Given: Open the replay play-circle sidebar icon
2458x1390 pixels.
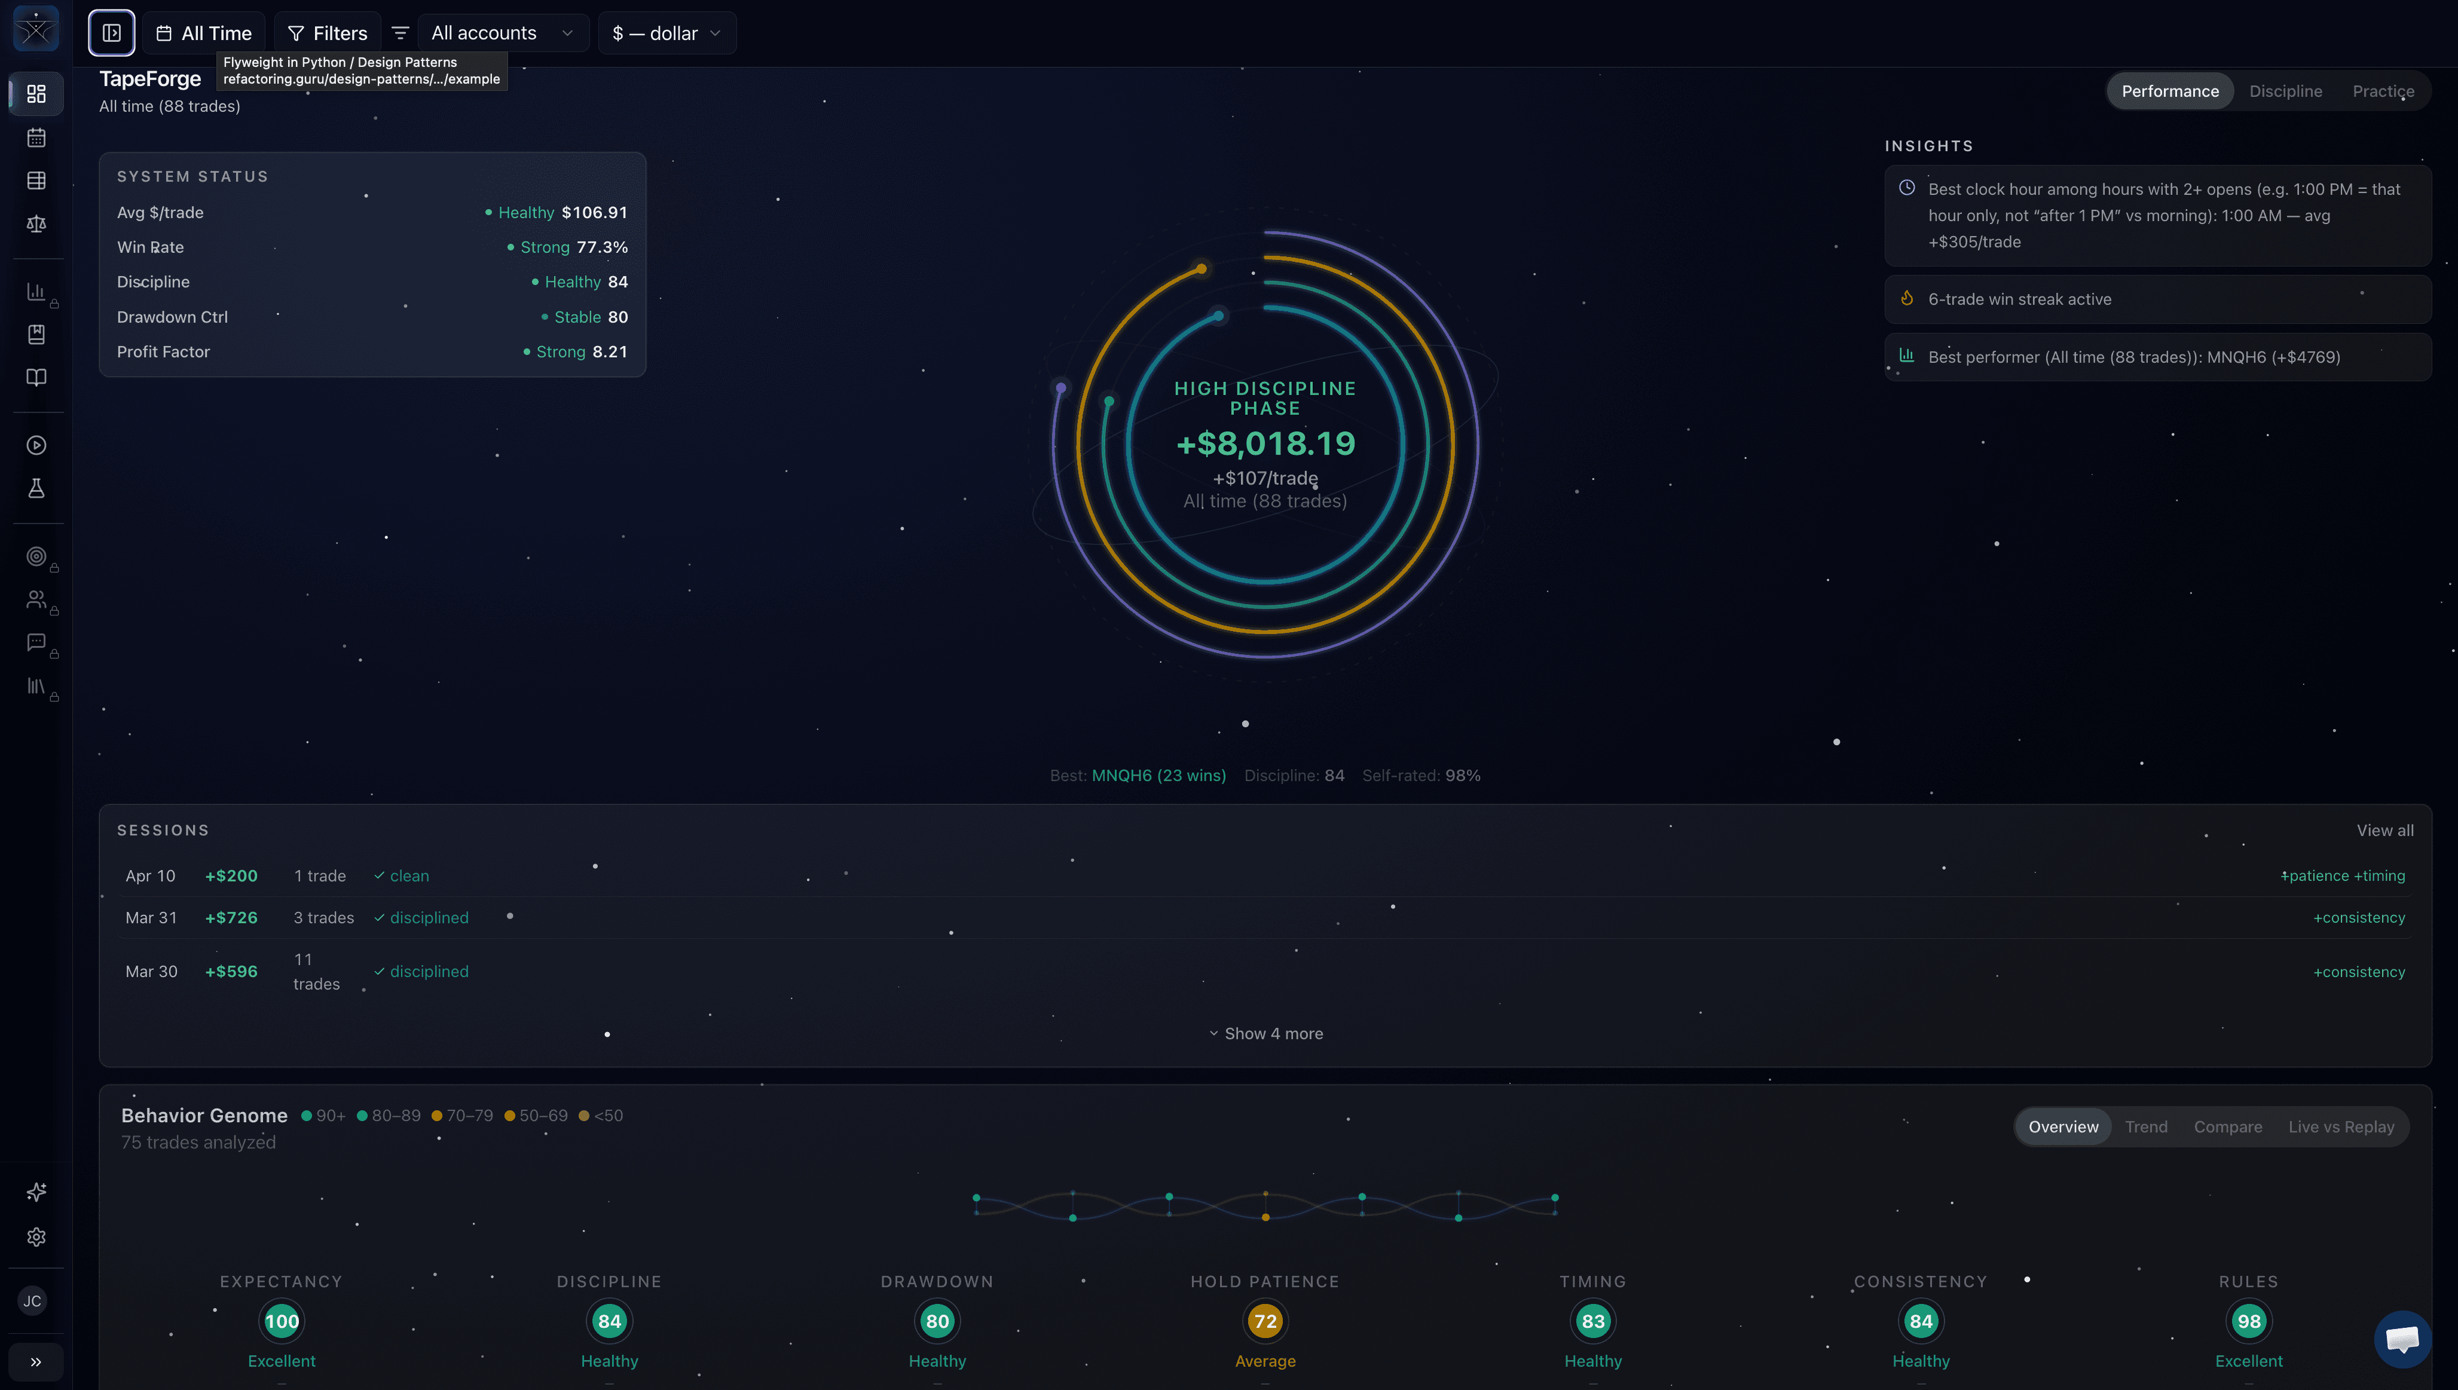Looking at the screenshot, I should pos(36,445).
